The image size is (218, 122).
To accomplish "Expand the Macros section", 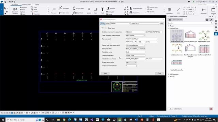I will 169,77.
